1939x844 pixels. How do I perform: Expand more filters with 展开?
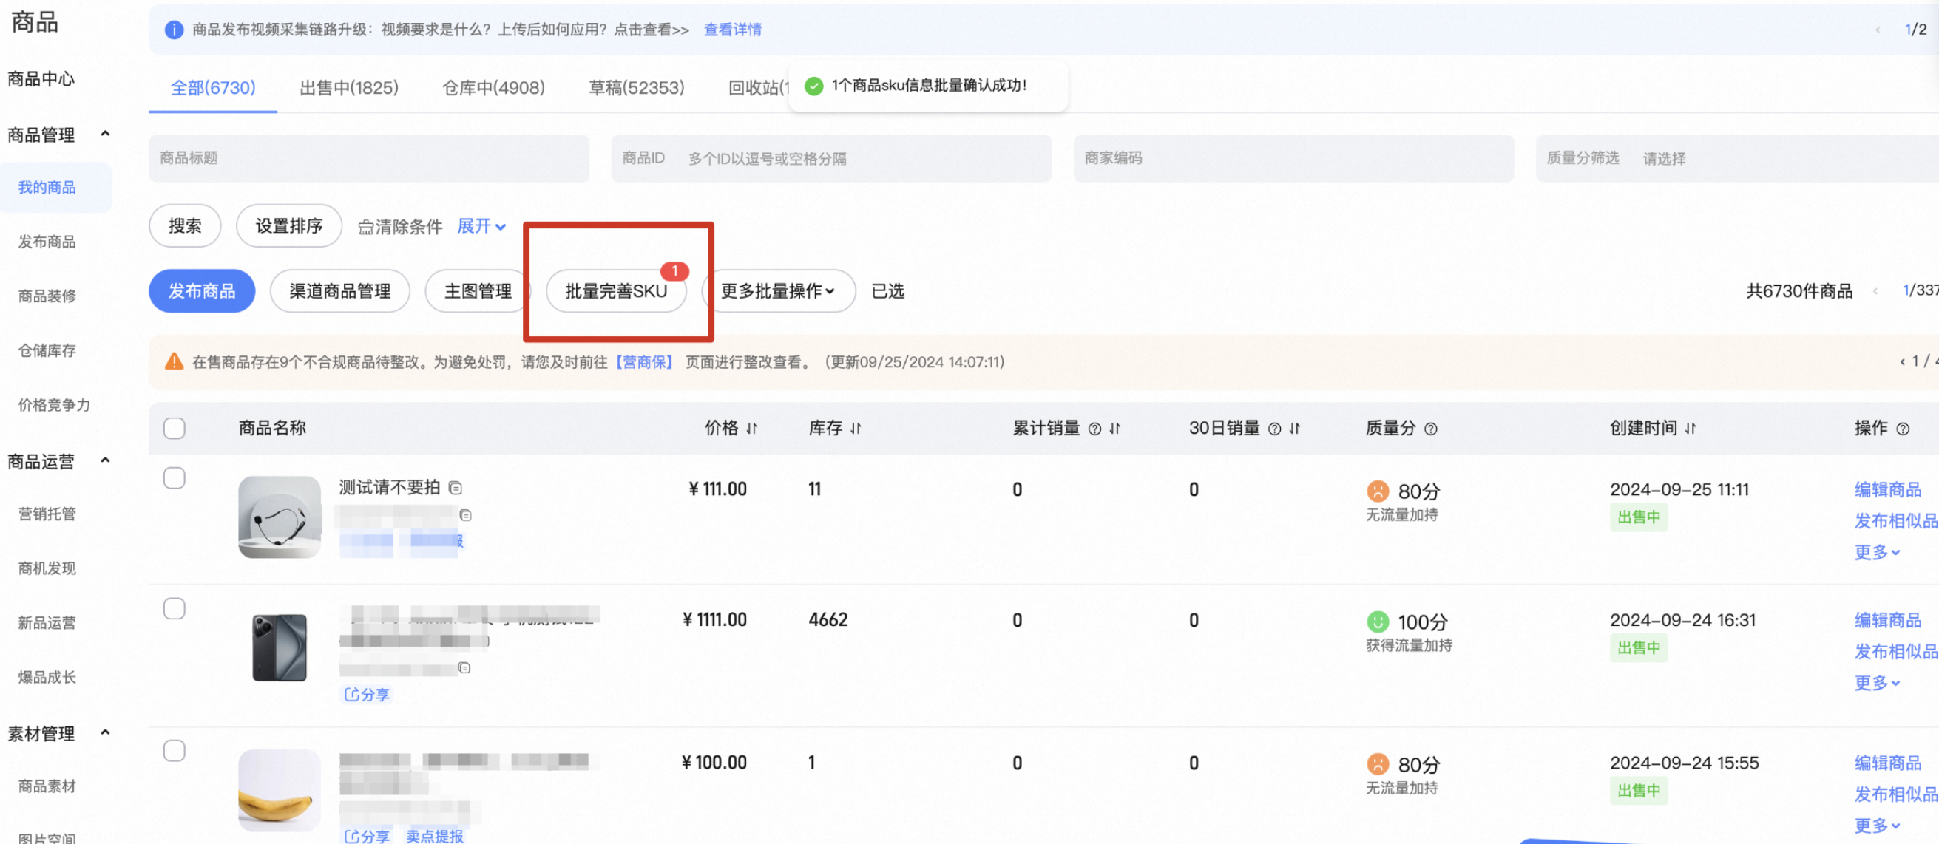[481, 225]
